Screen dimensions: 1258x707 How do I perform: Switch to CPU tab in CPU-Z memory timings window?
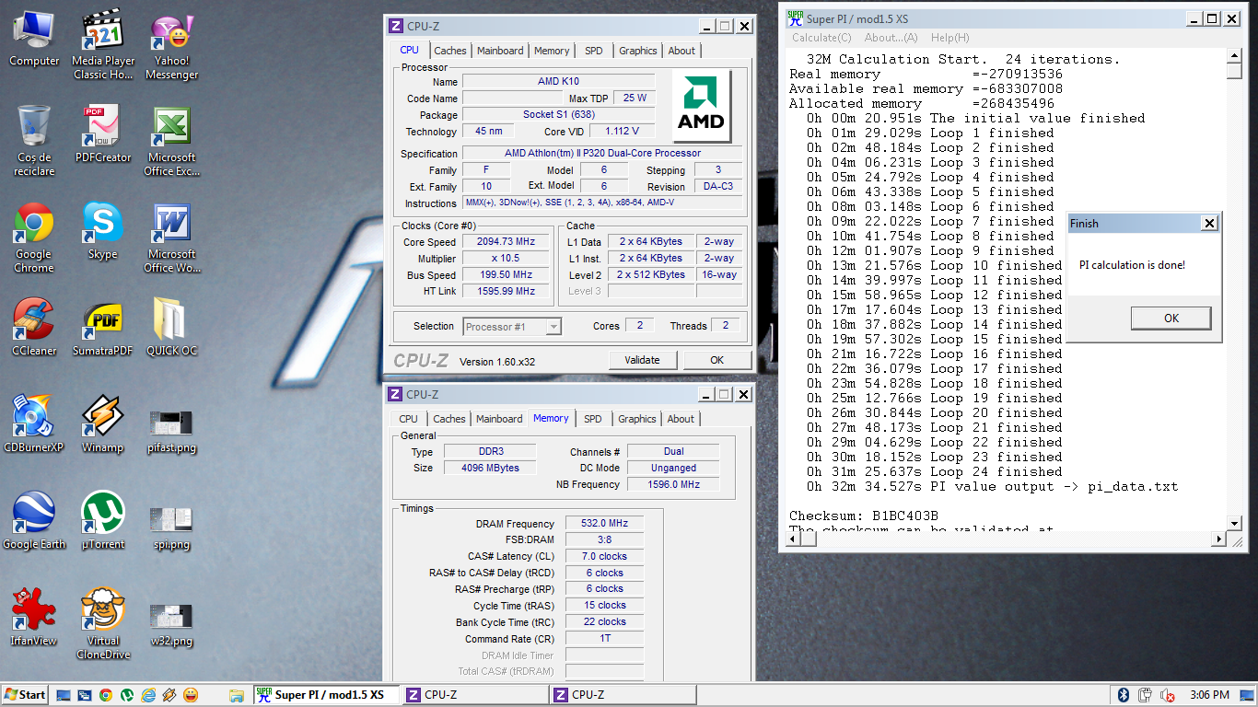coord(408,419)
